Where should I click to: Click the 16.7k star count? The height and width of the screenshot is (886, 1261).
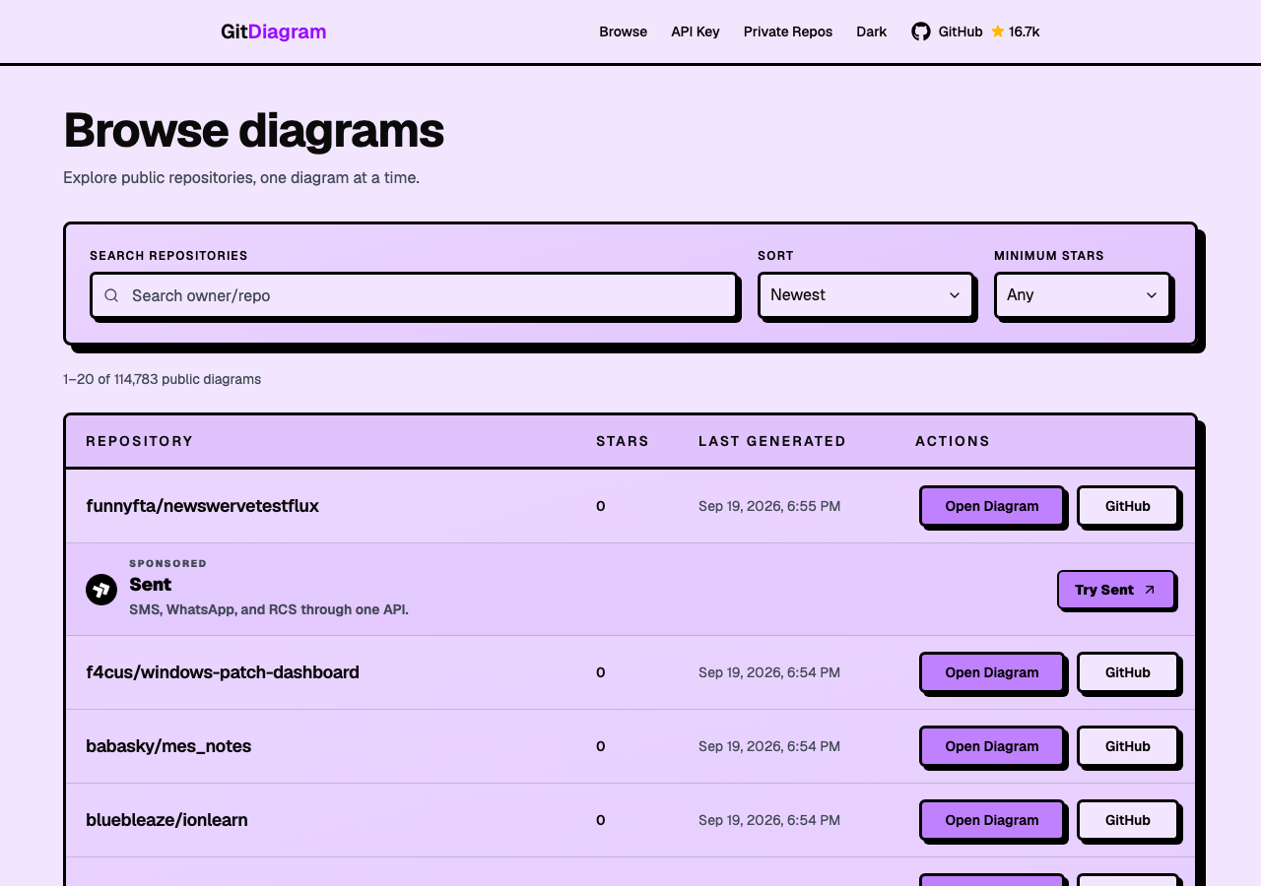coord(1025,32)
